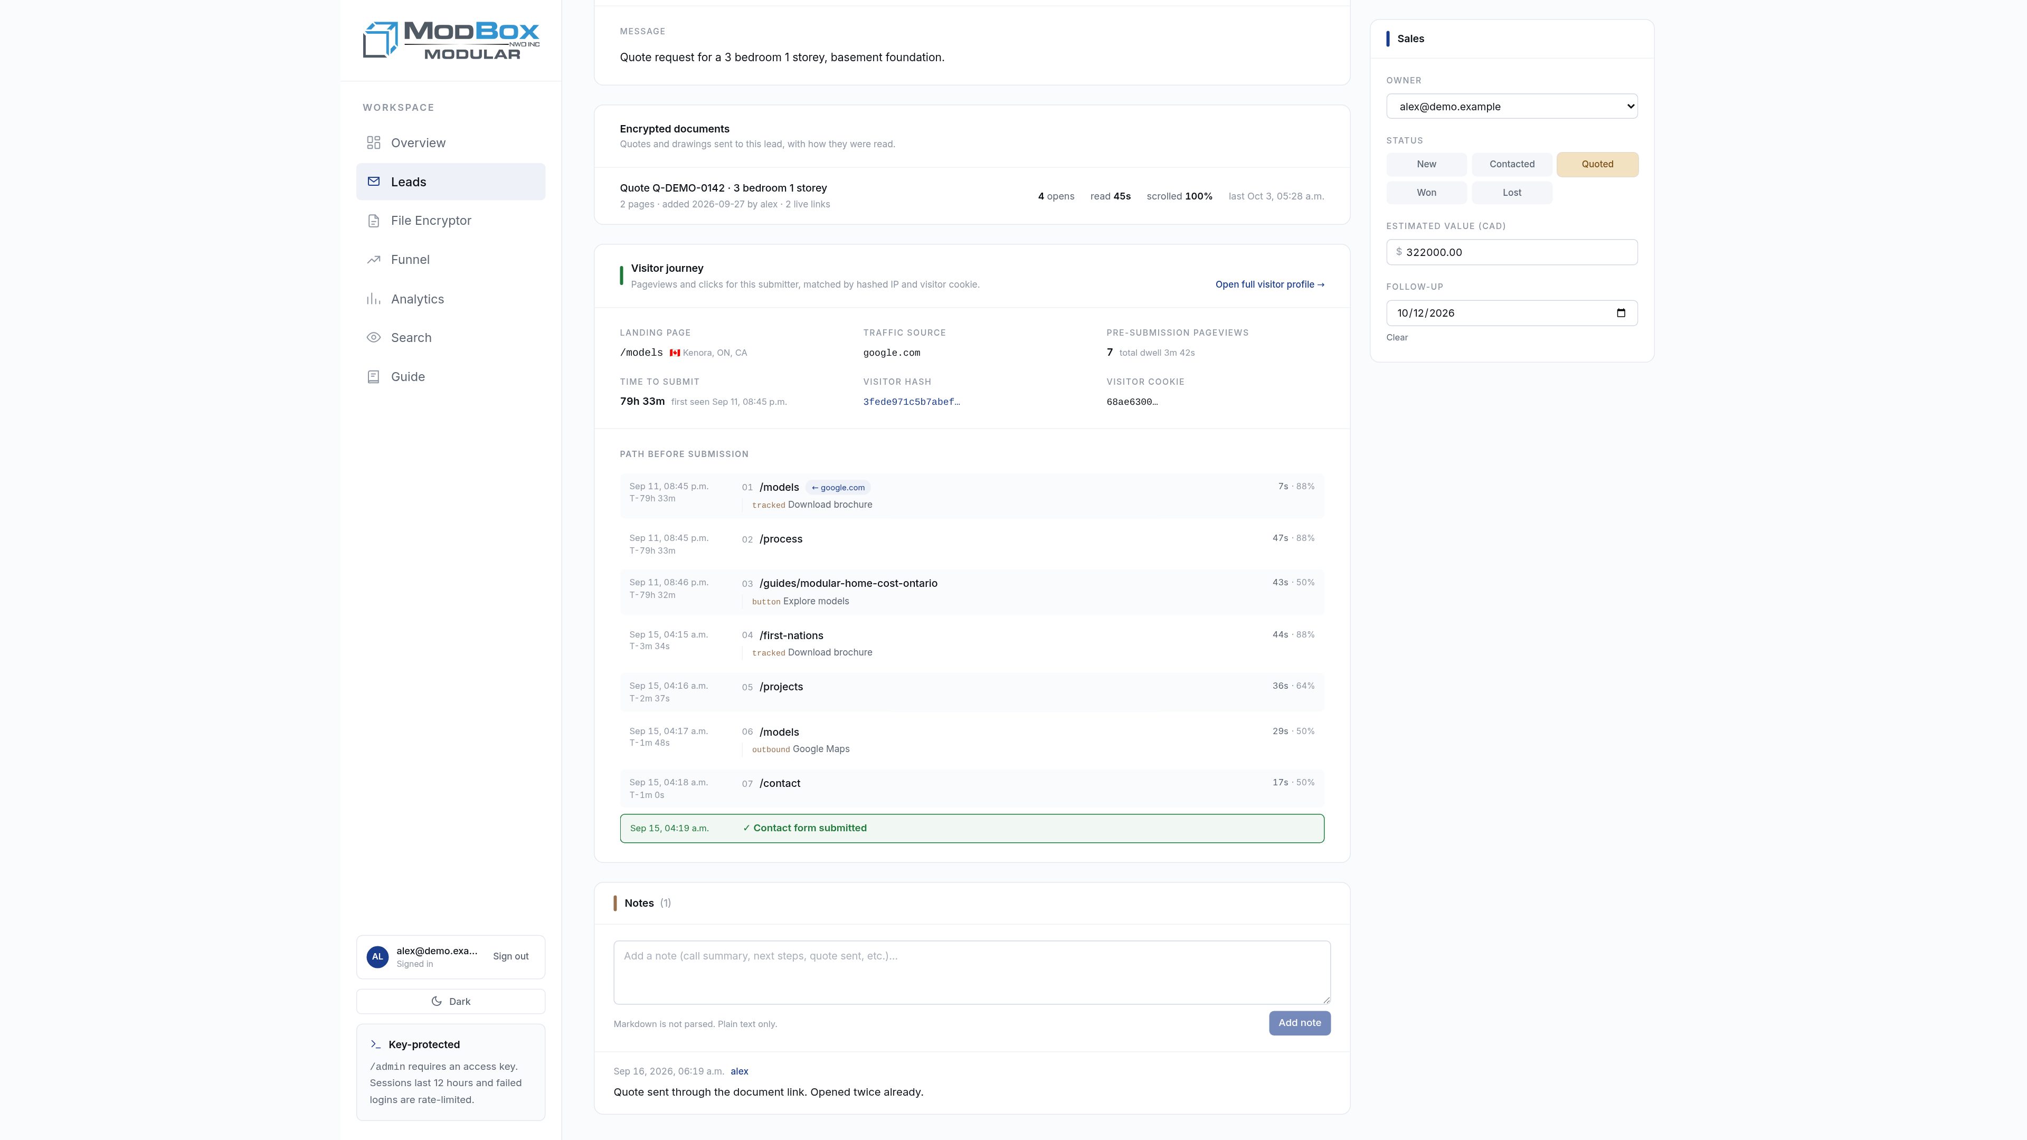
Task: Click the /projects path entry
Action: point(972,692)
